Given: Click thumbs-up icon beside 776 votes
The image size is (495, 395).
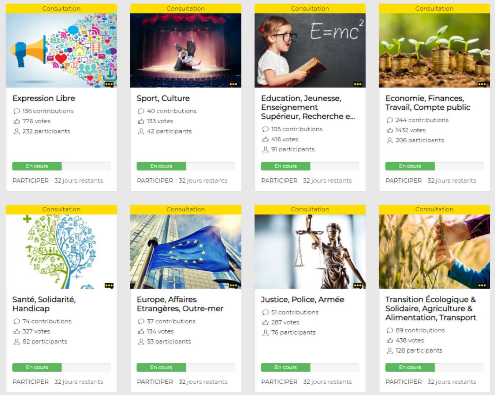Looking at the screenshot, I should coord(16,121).
